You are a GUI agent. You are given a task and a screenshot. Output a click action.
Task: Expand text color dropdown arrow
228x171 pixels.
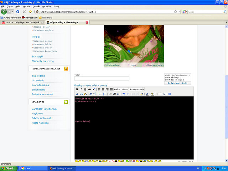pos(150,94)
